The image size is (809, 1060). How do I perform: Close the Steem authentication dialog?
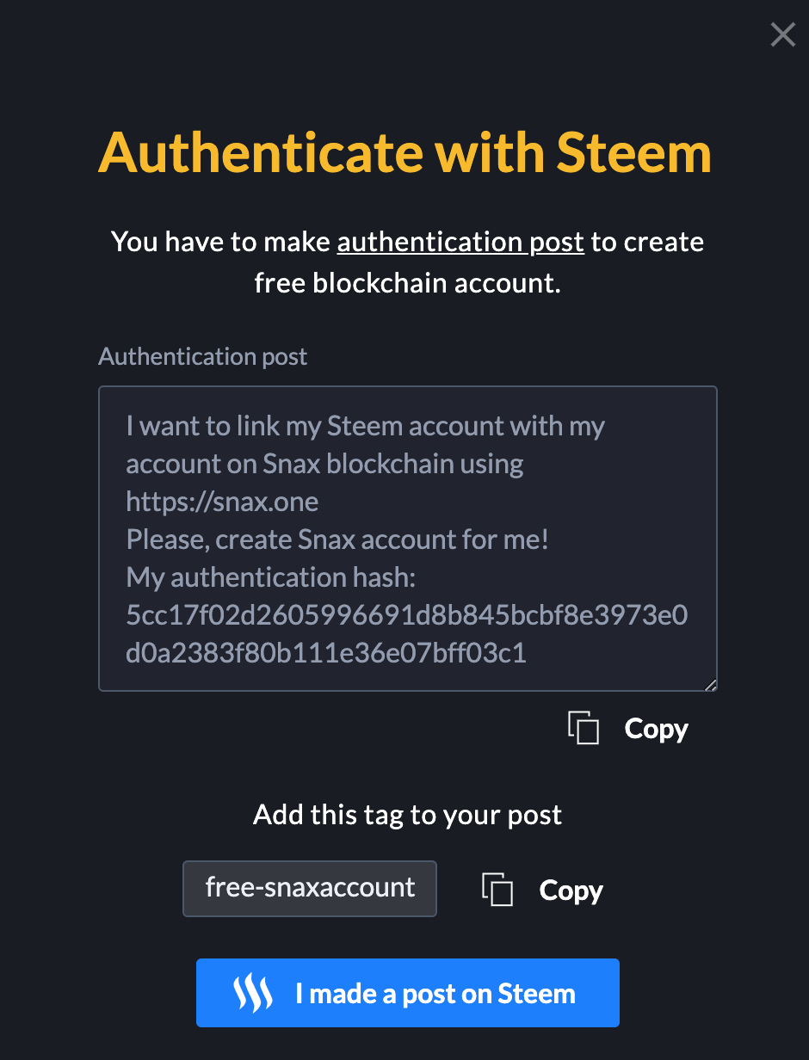pyautogui.click(x=782, y=35)
